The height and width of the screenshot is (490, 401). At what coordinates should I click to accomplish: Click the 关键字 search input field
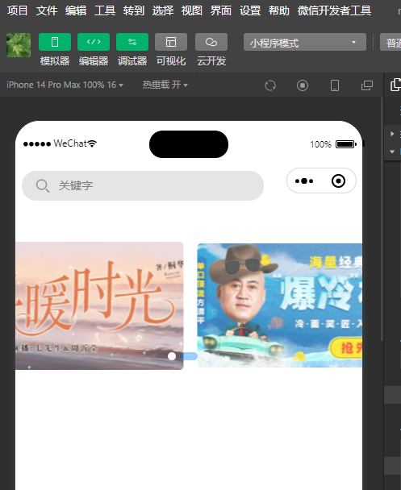coord(143,185)
